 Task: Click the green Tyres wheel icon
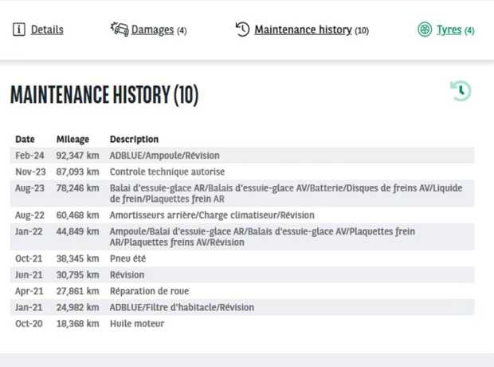425,30
